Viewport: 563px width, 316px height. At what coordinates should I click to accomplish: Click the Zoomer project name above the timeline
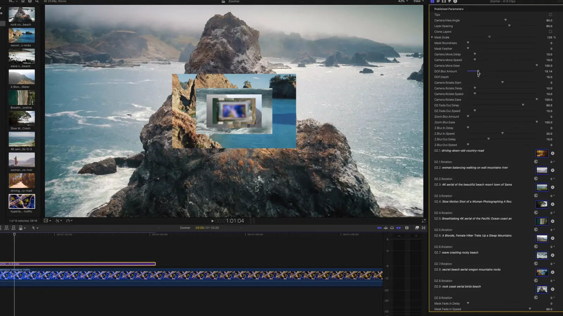point(185,228)
